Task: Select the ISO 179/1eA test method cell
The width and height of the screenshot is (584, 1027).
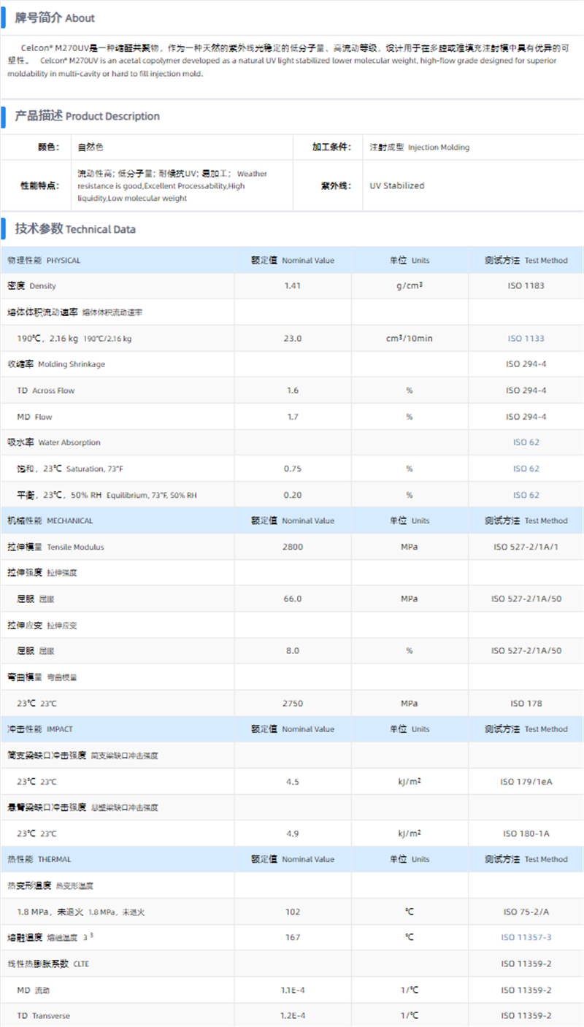Action: click(526, 782)
